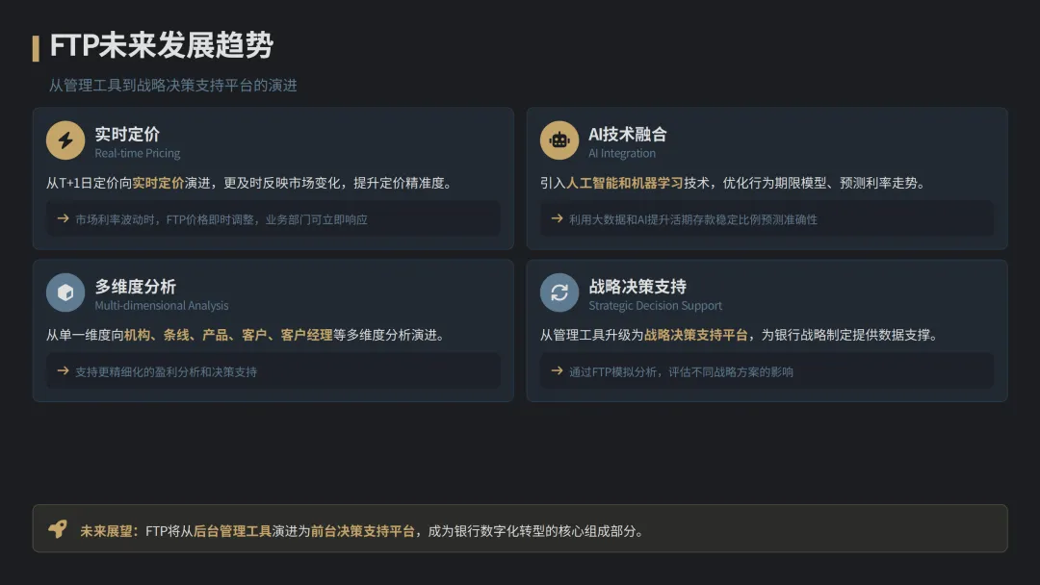Image resolution: width=1040 pixels, height=585 pixels.
Task: Click the arrow before 支持更精细化 text
Action: click(63, 371)
